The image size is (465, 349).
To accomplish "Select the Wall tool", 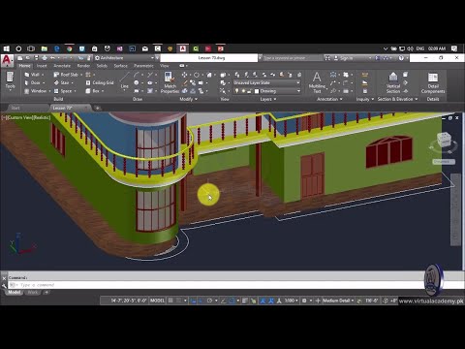I will point(32,75).
